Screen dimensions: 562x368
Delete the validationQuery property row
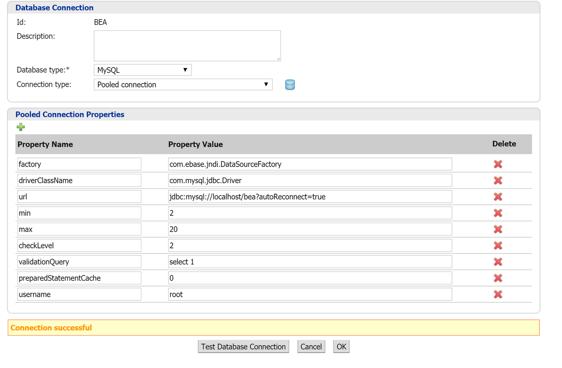(498, 262)
